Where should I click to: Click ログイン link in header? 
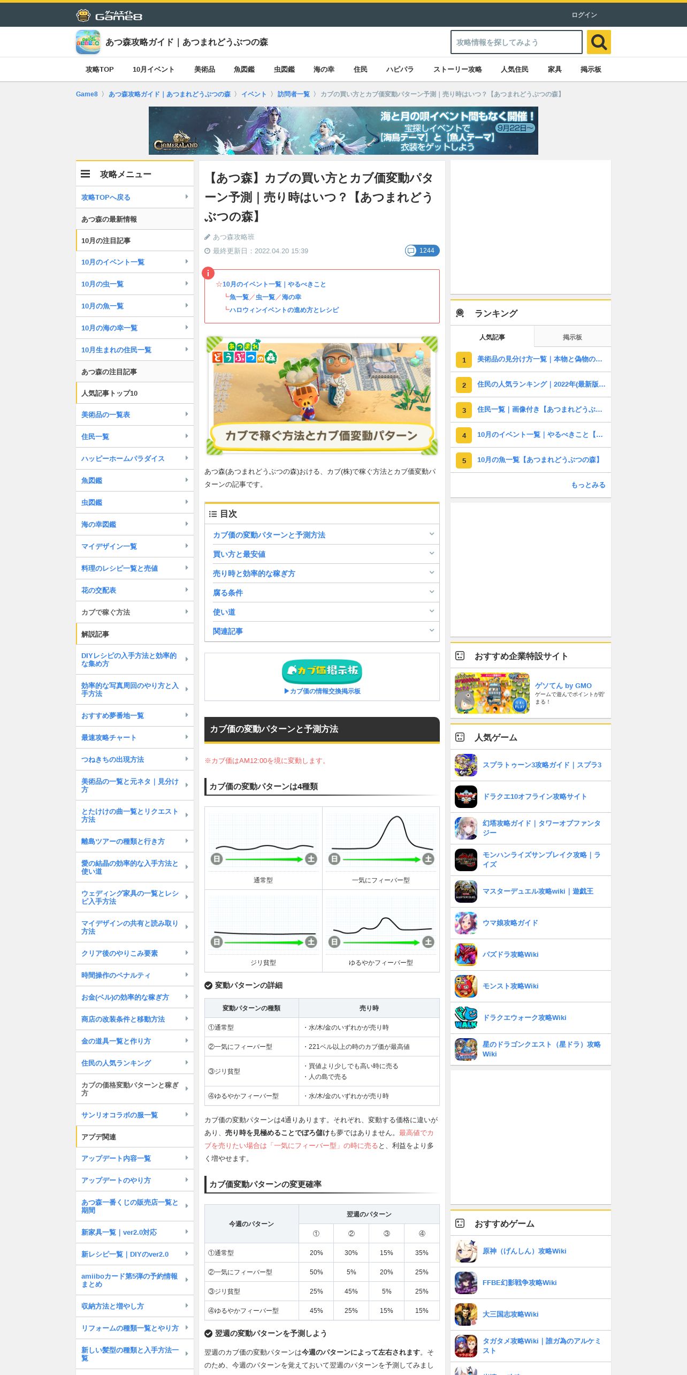[584, 15]
